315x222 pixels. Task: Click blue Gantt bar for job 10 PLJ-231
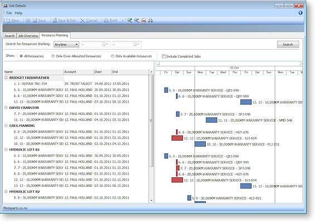pyautogui.click(x=200, y=144)
